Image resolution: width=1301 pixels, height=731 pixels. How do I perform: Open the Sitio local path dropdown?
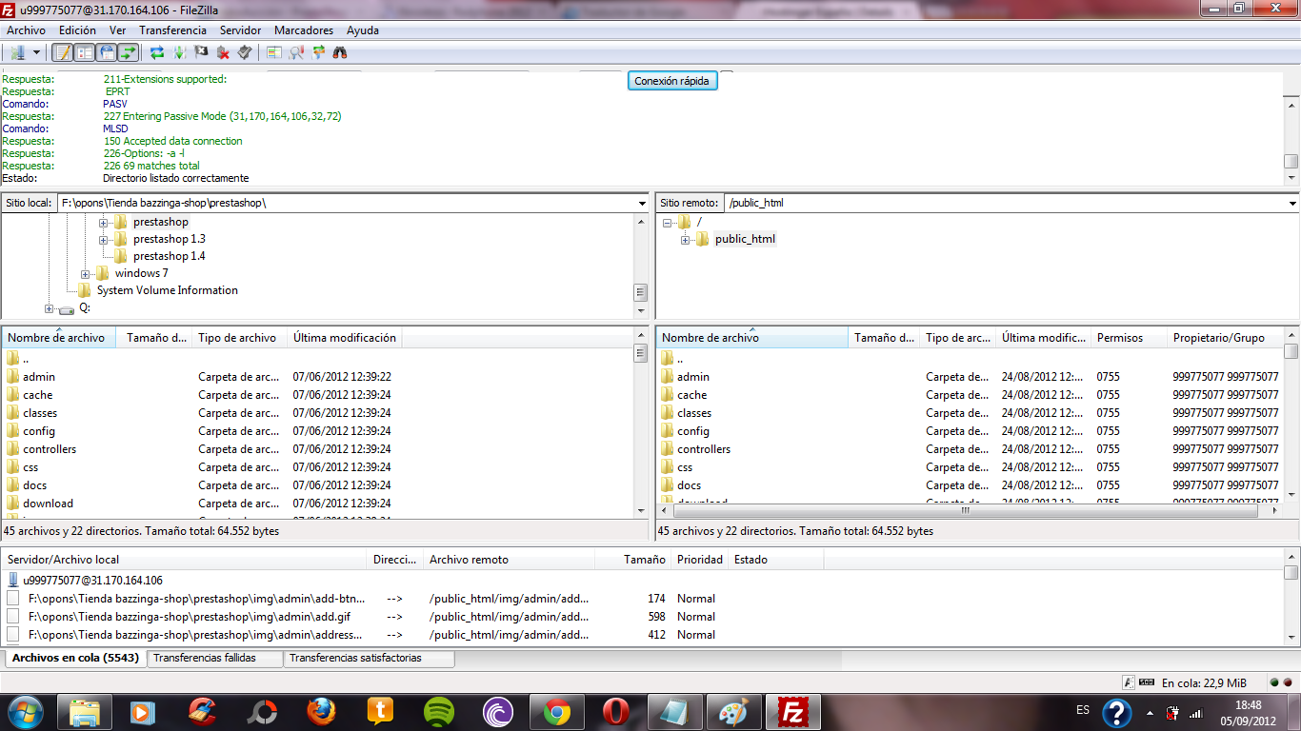(642, 203)
